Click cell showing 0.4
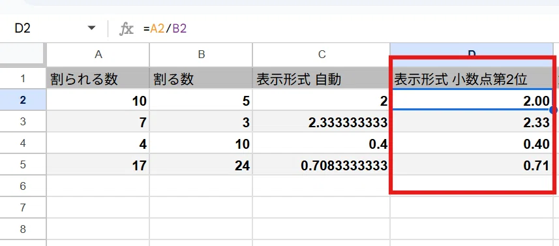The width and height of the screenshot is (559, 246). (x=322, y=143)
